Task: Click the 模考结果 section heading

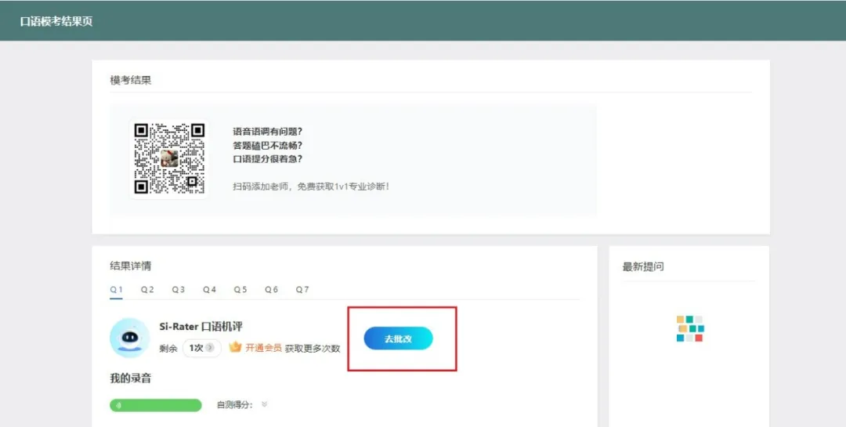Action: click(131, 81)
